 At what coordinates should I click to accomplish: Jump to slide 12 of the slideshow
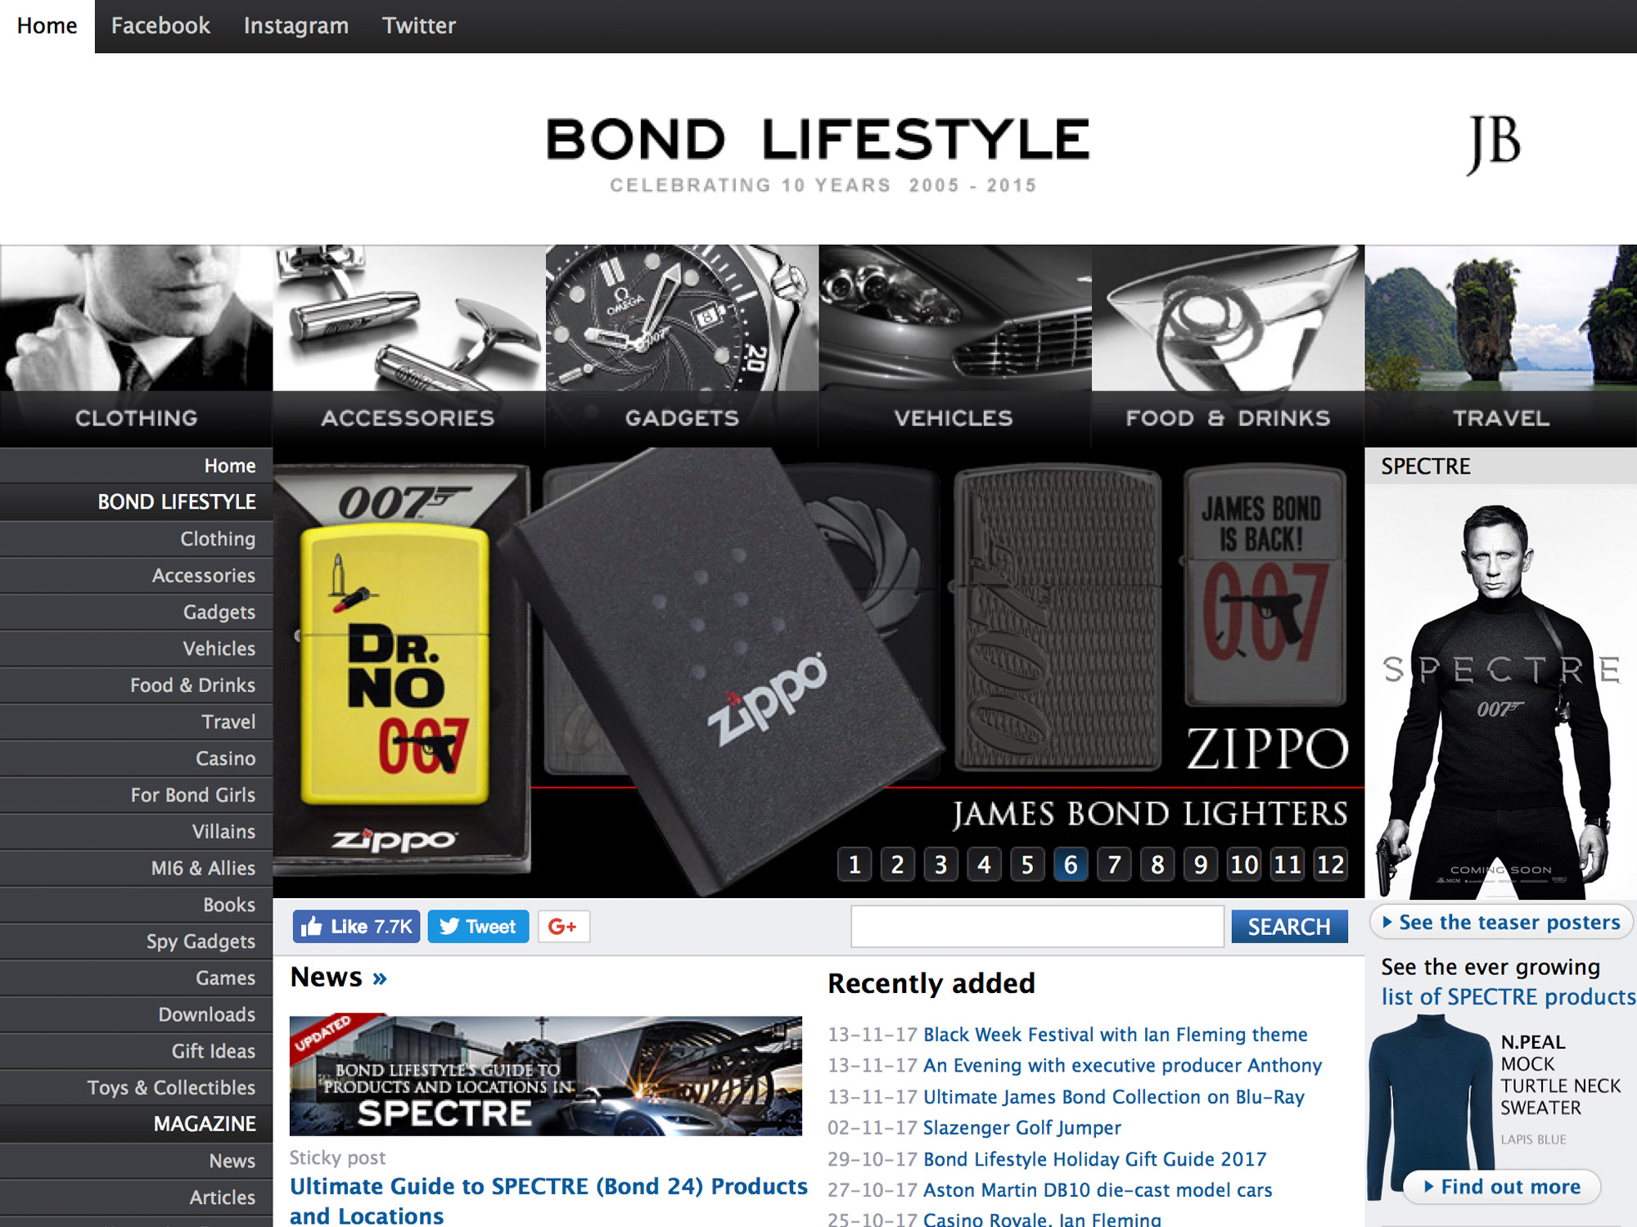click(1330, 865)
